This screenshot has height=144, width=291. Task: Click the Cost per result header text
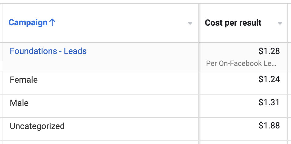(x=233, y=23)
